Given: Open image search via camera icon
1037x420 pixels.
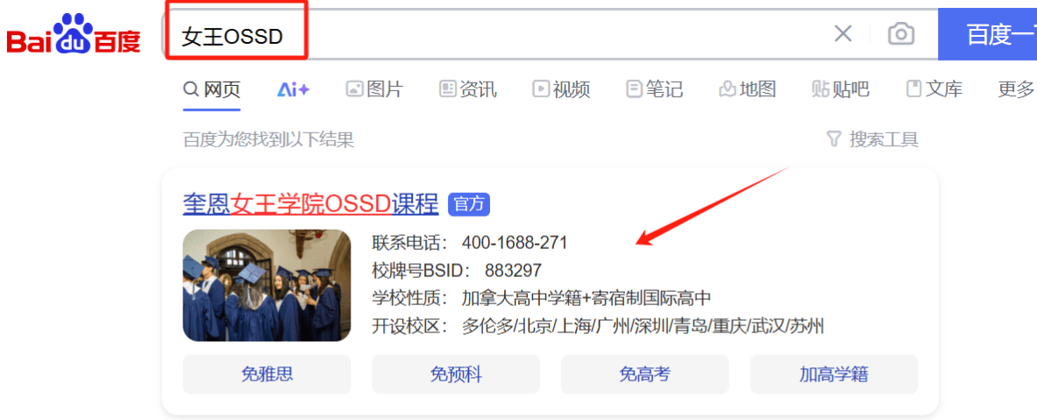Looking at the screenshot, I should [x=901, y=33].
